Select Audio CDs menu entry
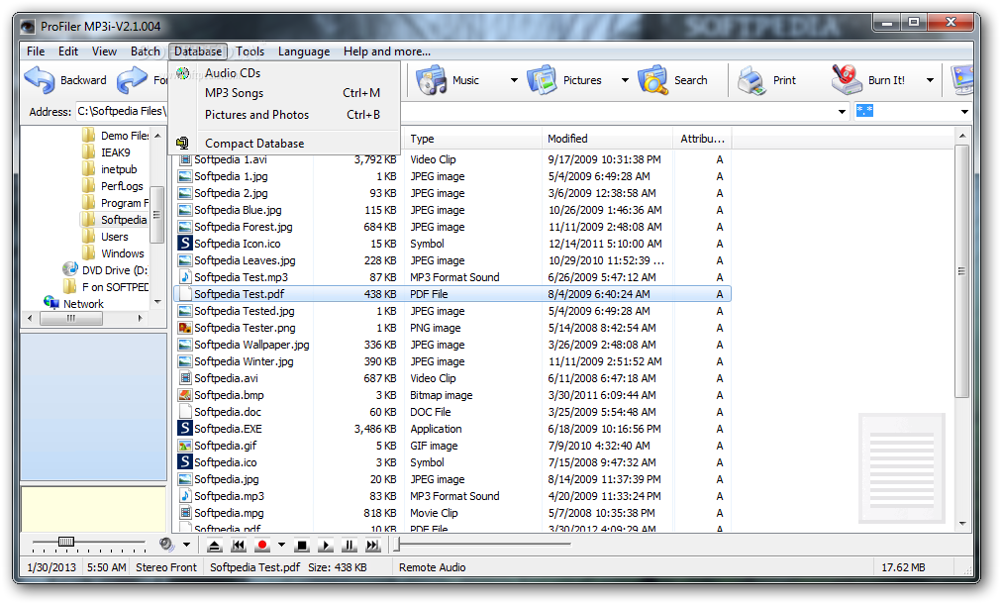Screen dimensions: 1001x604 tap(285, 73)
